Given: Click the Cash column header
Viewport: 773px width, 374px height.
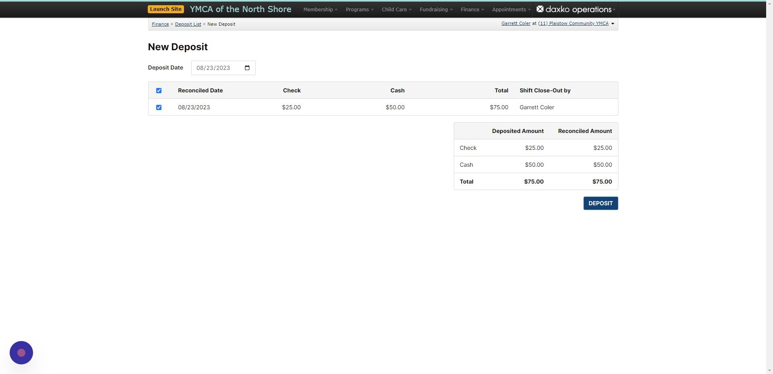Looking at the screenshot, I should point(397,90).
